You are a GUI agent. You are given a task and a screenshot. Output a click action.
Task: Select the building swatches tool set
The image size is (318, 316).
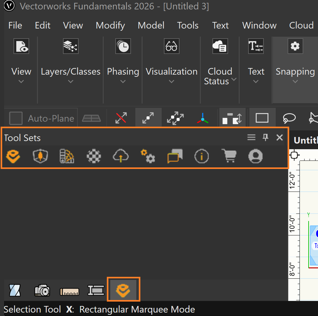(x=67, y=156)
